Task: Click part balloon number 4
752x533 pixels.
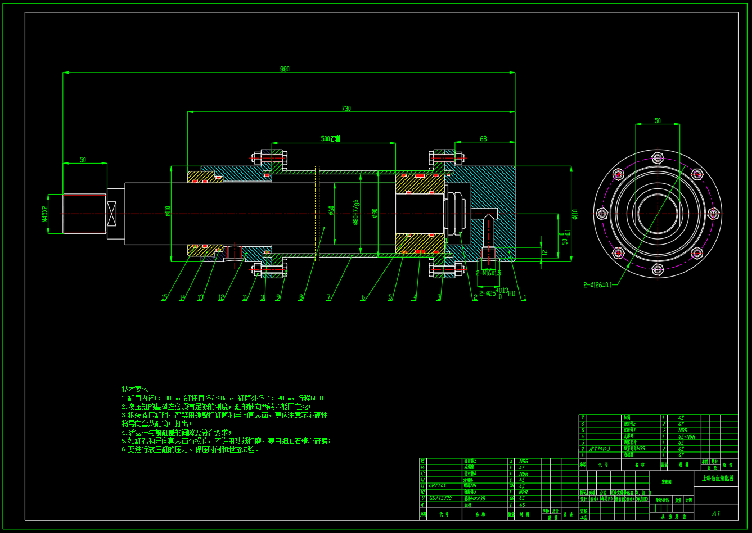Action: click(415, 297)
